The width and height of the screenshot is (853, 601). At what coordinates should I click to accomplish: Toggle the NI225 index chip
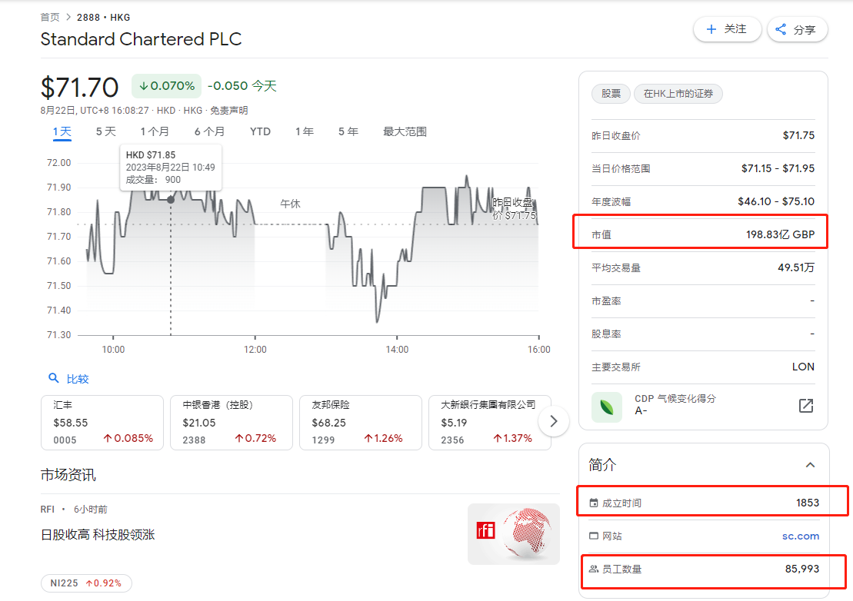86,583
